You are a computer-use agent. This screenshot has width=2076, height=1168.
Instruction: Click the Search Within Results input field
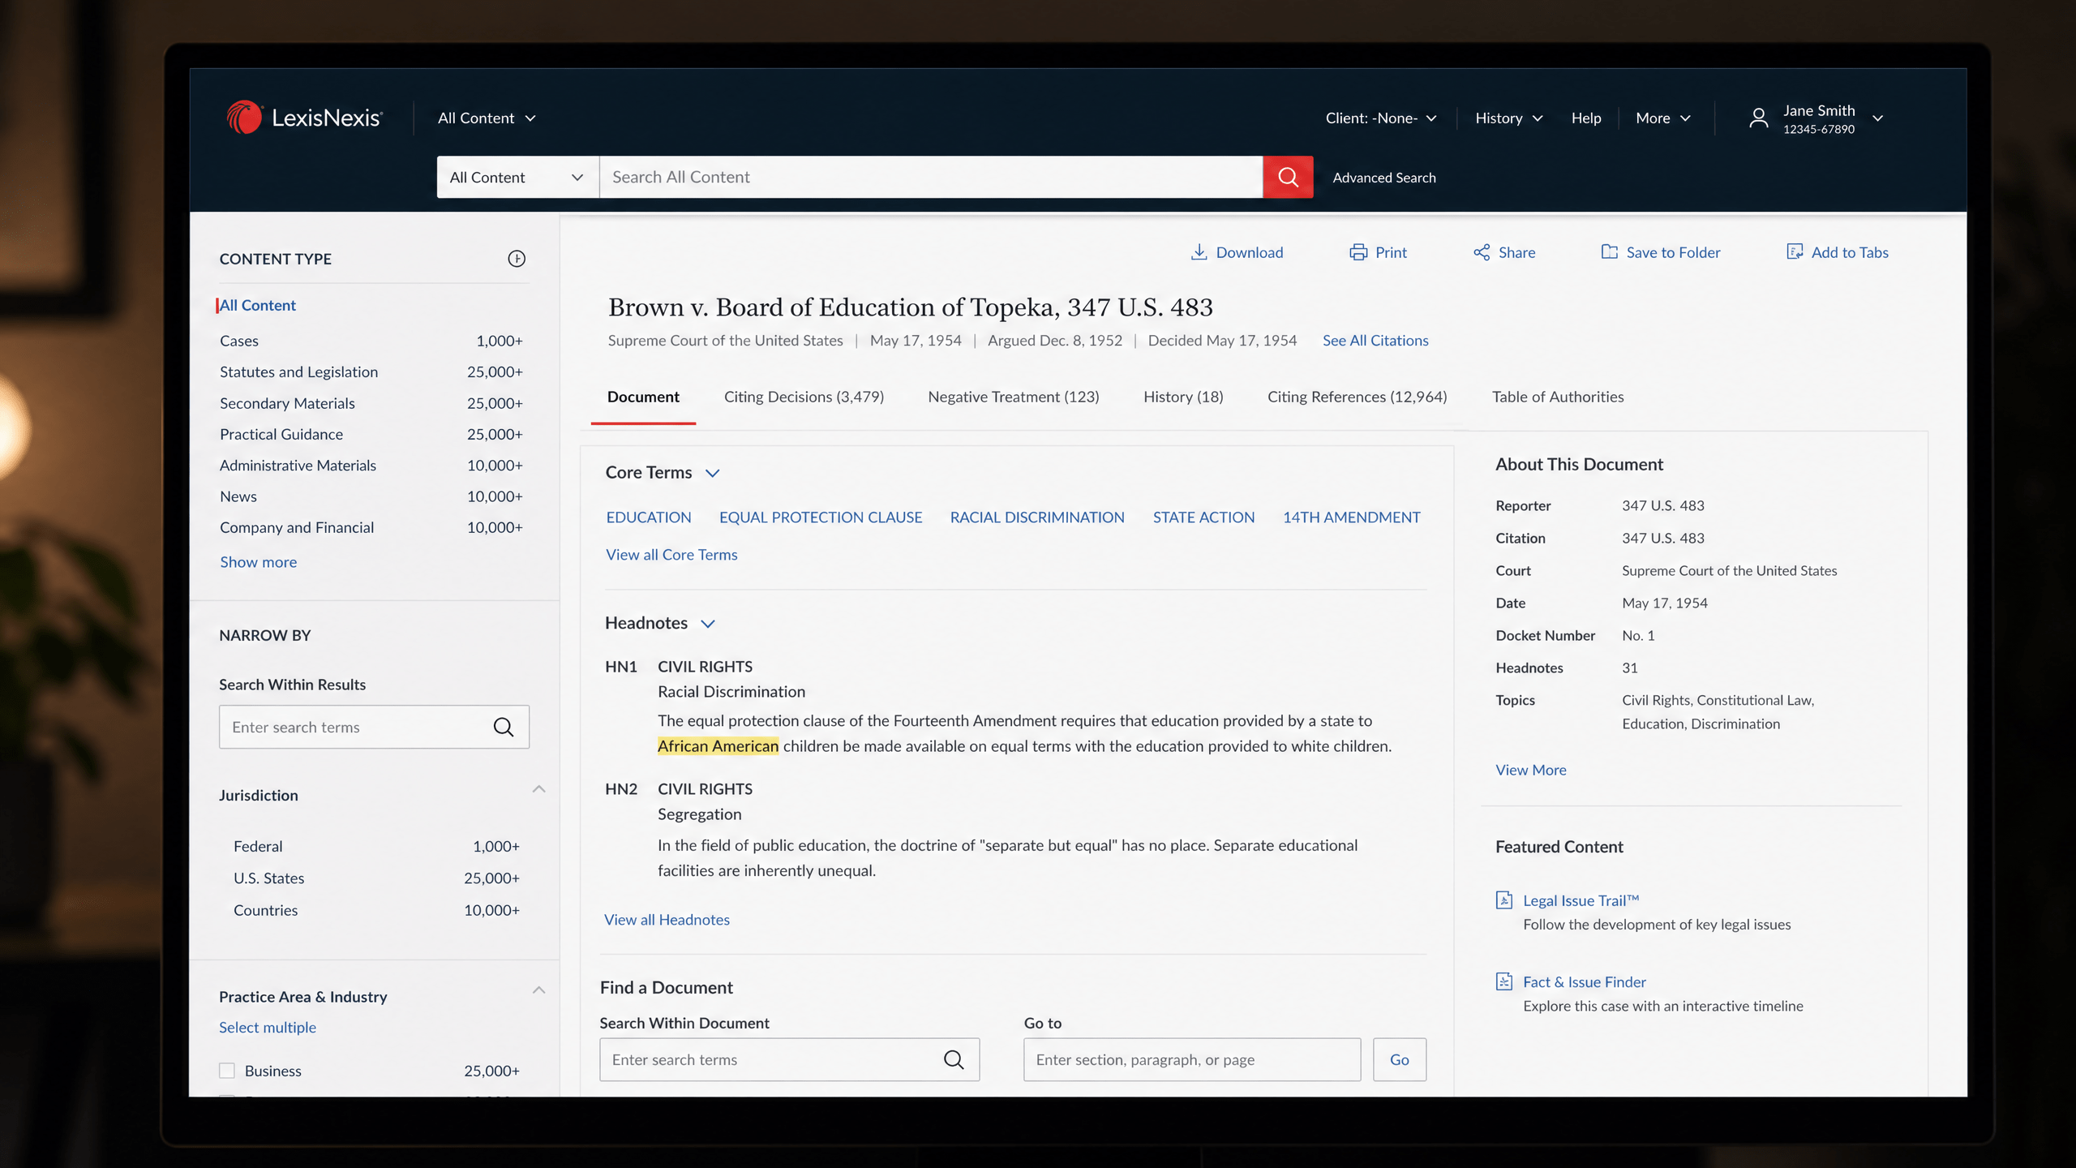(x=374, y=727)
